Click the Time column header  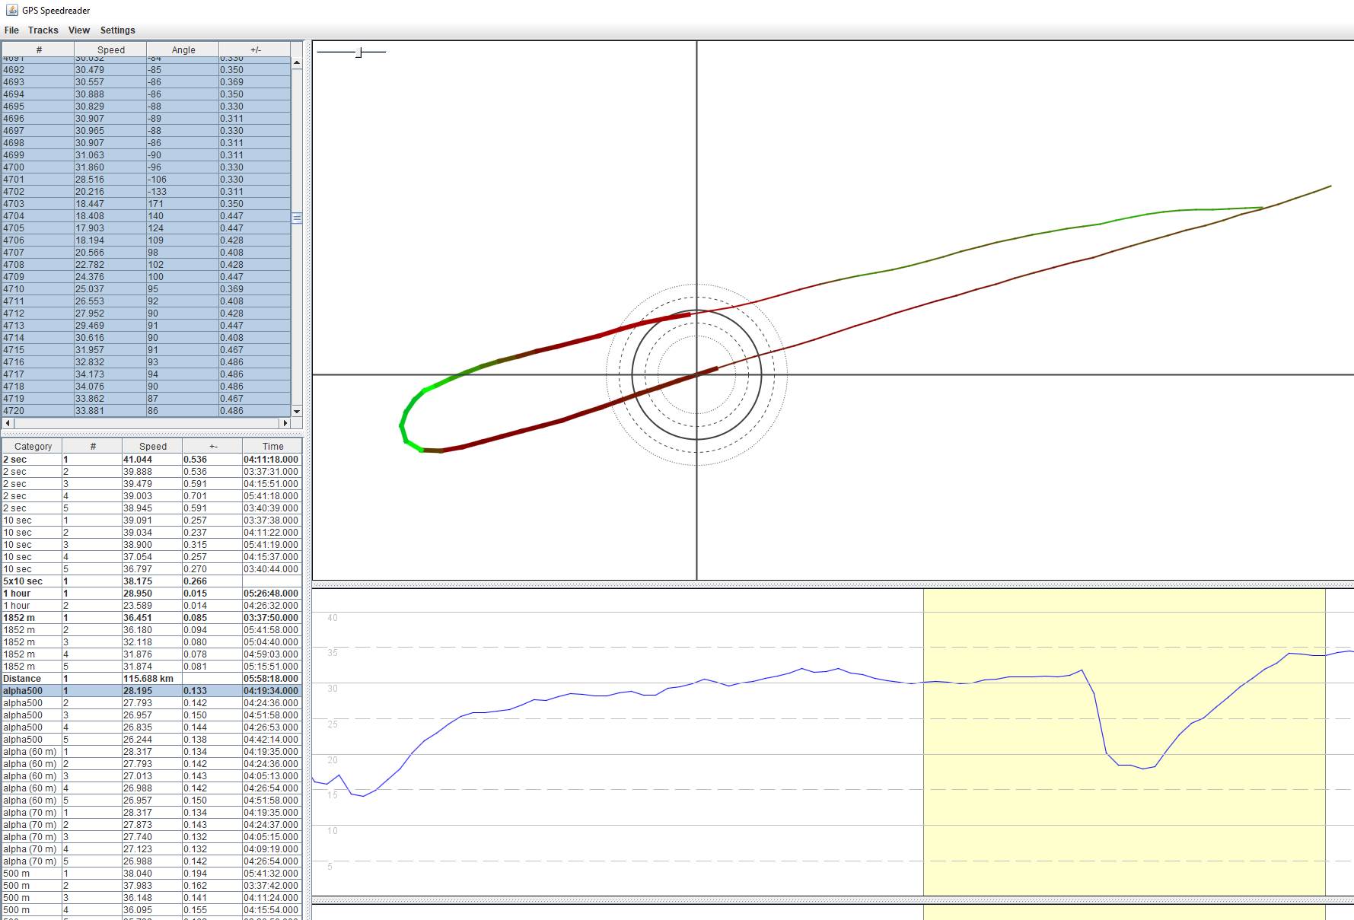(272, 447)
